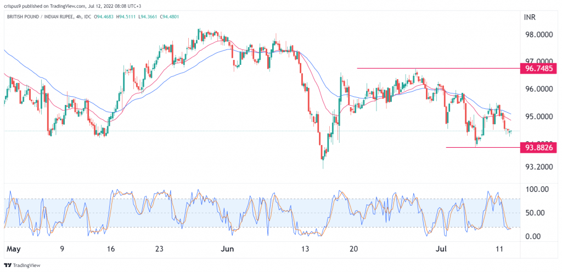Click the 9 date label on the time axis

62,249
